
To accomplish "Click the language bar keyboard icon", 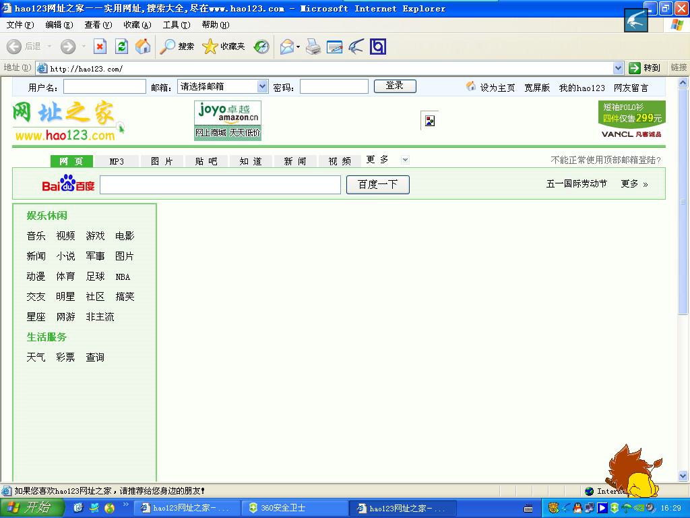I will click(528, 509).
